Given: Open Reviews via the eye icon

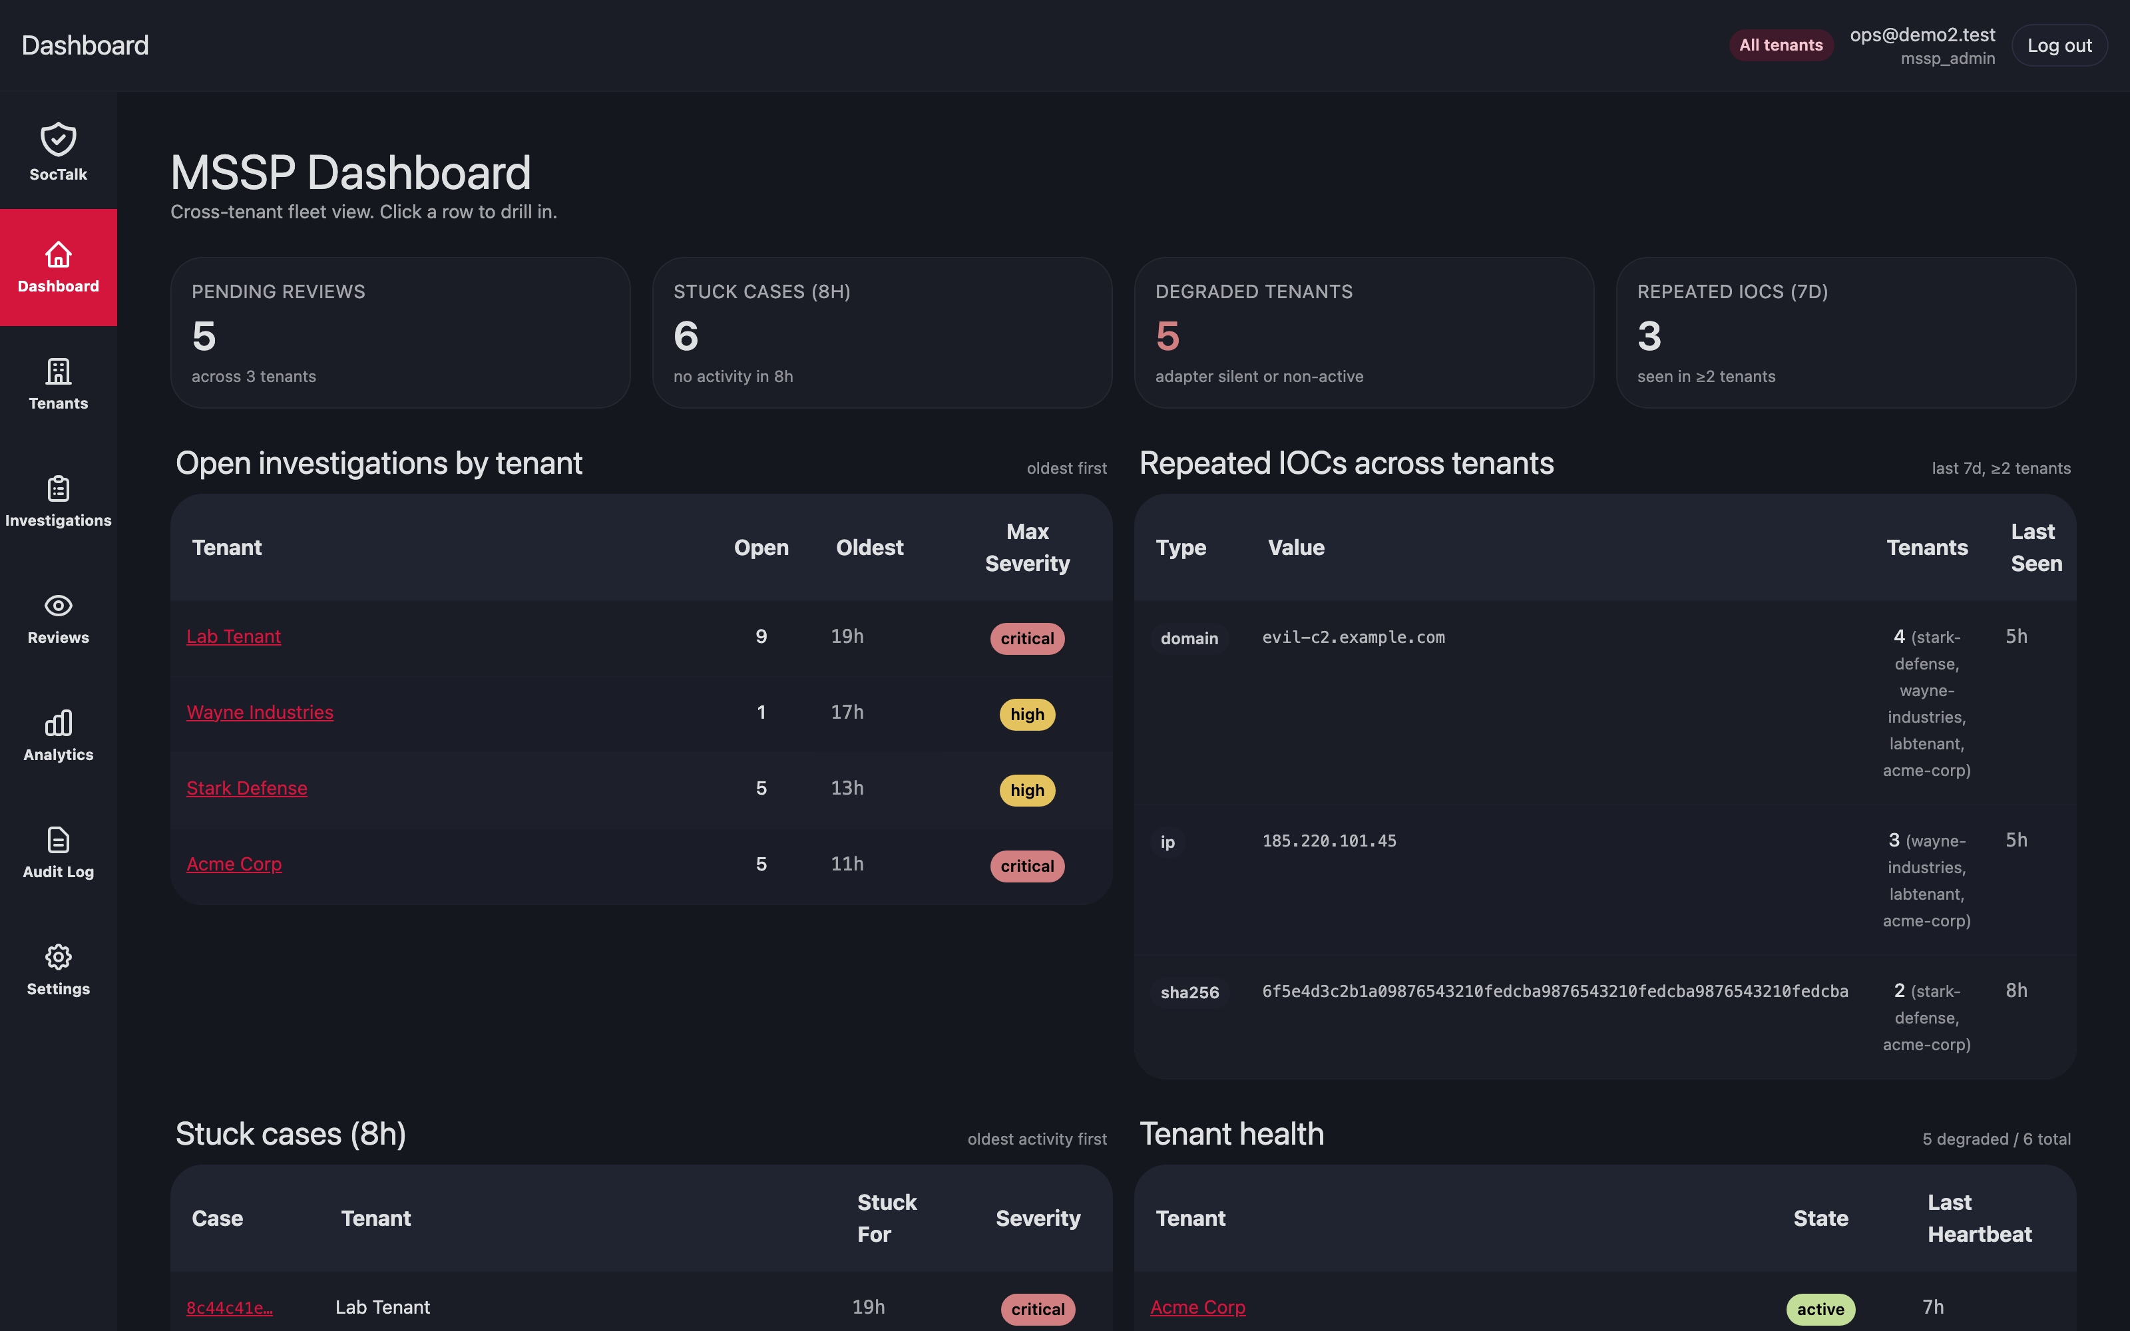Looking at the screenshot, I should 58,606.
